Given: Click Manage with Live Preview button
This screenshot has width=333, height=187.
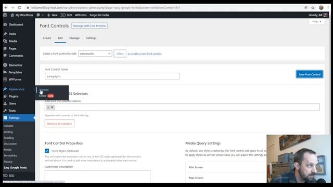Looking at the screenshot, I should point(89,26).
